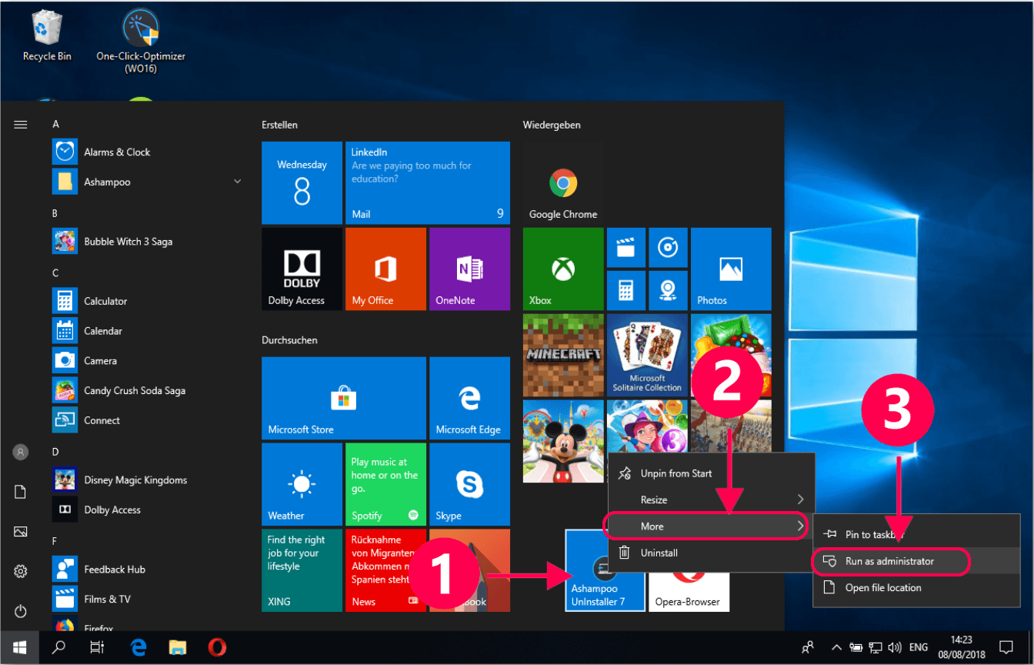The image size is (1034, 665).
Task: Open the Weather tile
Action: 302,484
